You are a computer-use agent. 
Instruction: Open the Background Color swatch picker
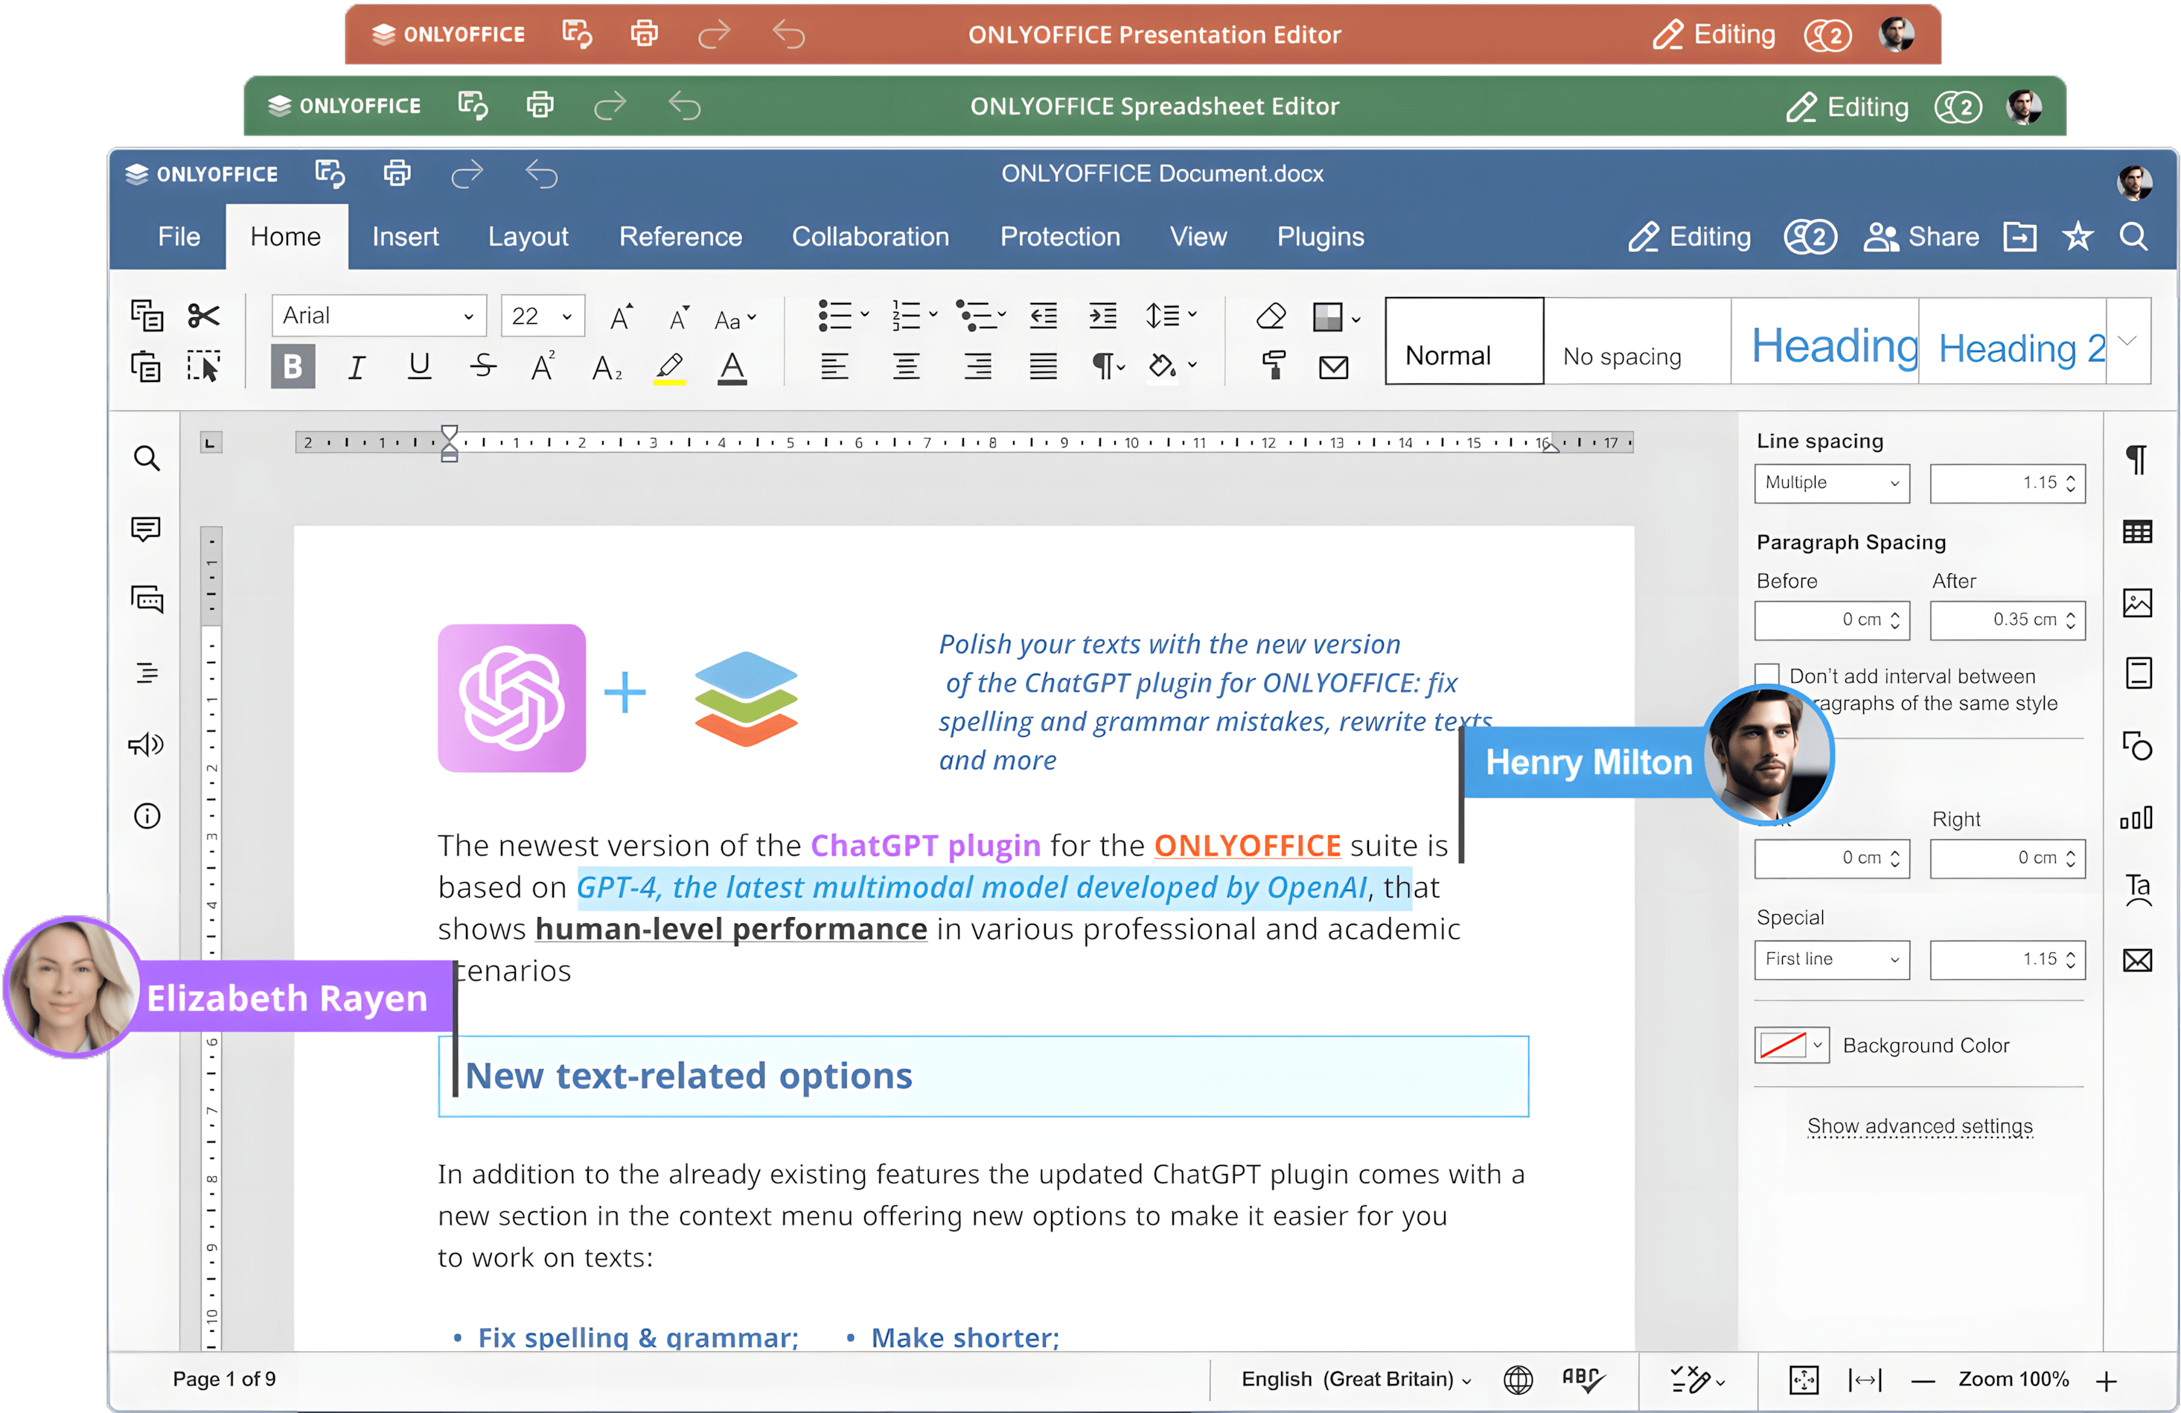(x=1791, y=1044)
